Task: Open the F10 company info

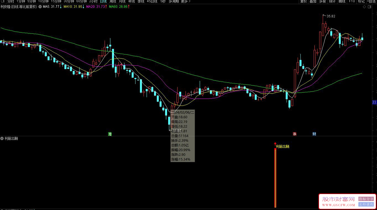Action: tap(352, 1)
